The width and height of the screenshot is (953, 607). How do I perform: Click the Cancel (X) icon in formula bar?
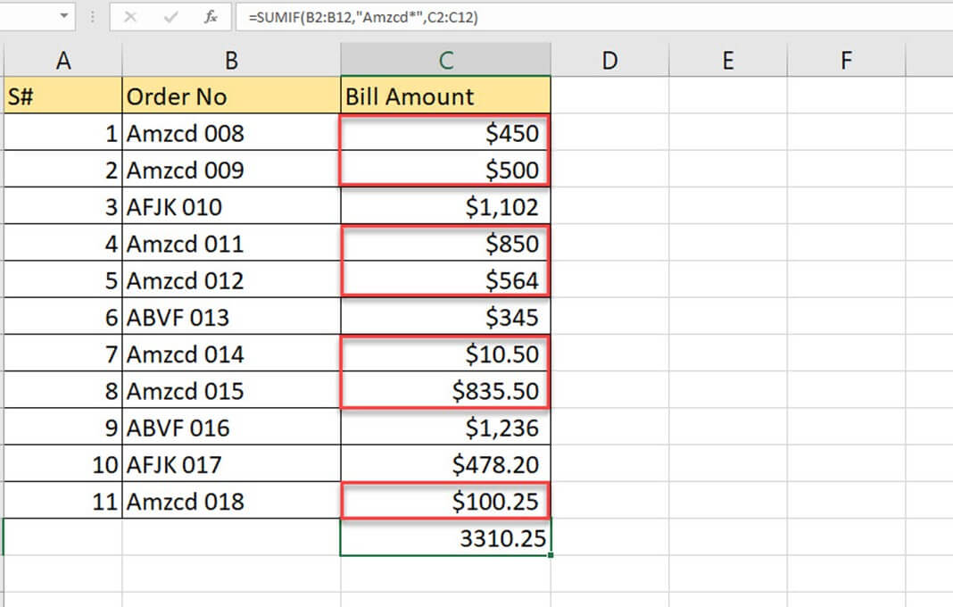click(130, 17)
